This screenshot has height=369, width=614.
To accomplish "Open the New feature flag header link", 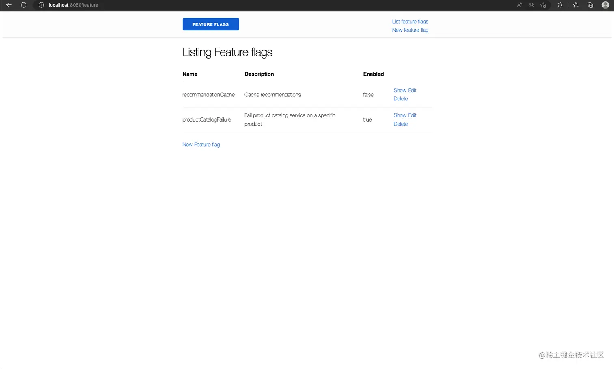I will click(410, 30).
